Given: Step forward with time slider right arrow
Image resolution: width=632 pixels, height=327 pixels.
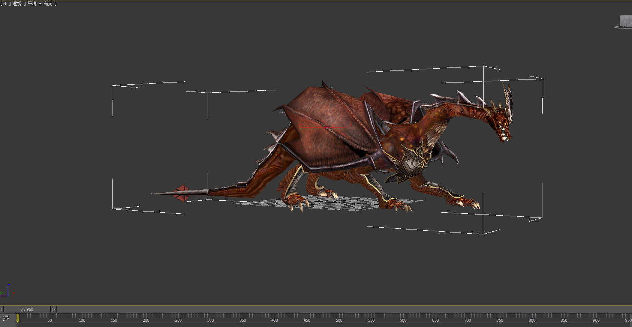Looking at the screenshot, I should pyautogui.click(x=54, y=309).
